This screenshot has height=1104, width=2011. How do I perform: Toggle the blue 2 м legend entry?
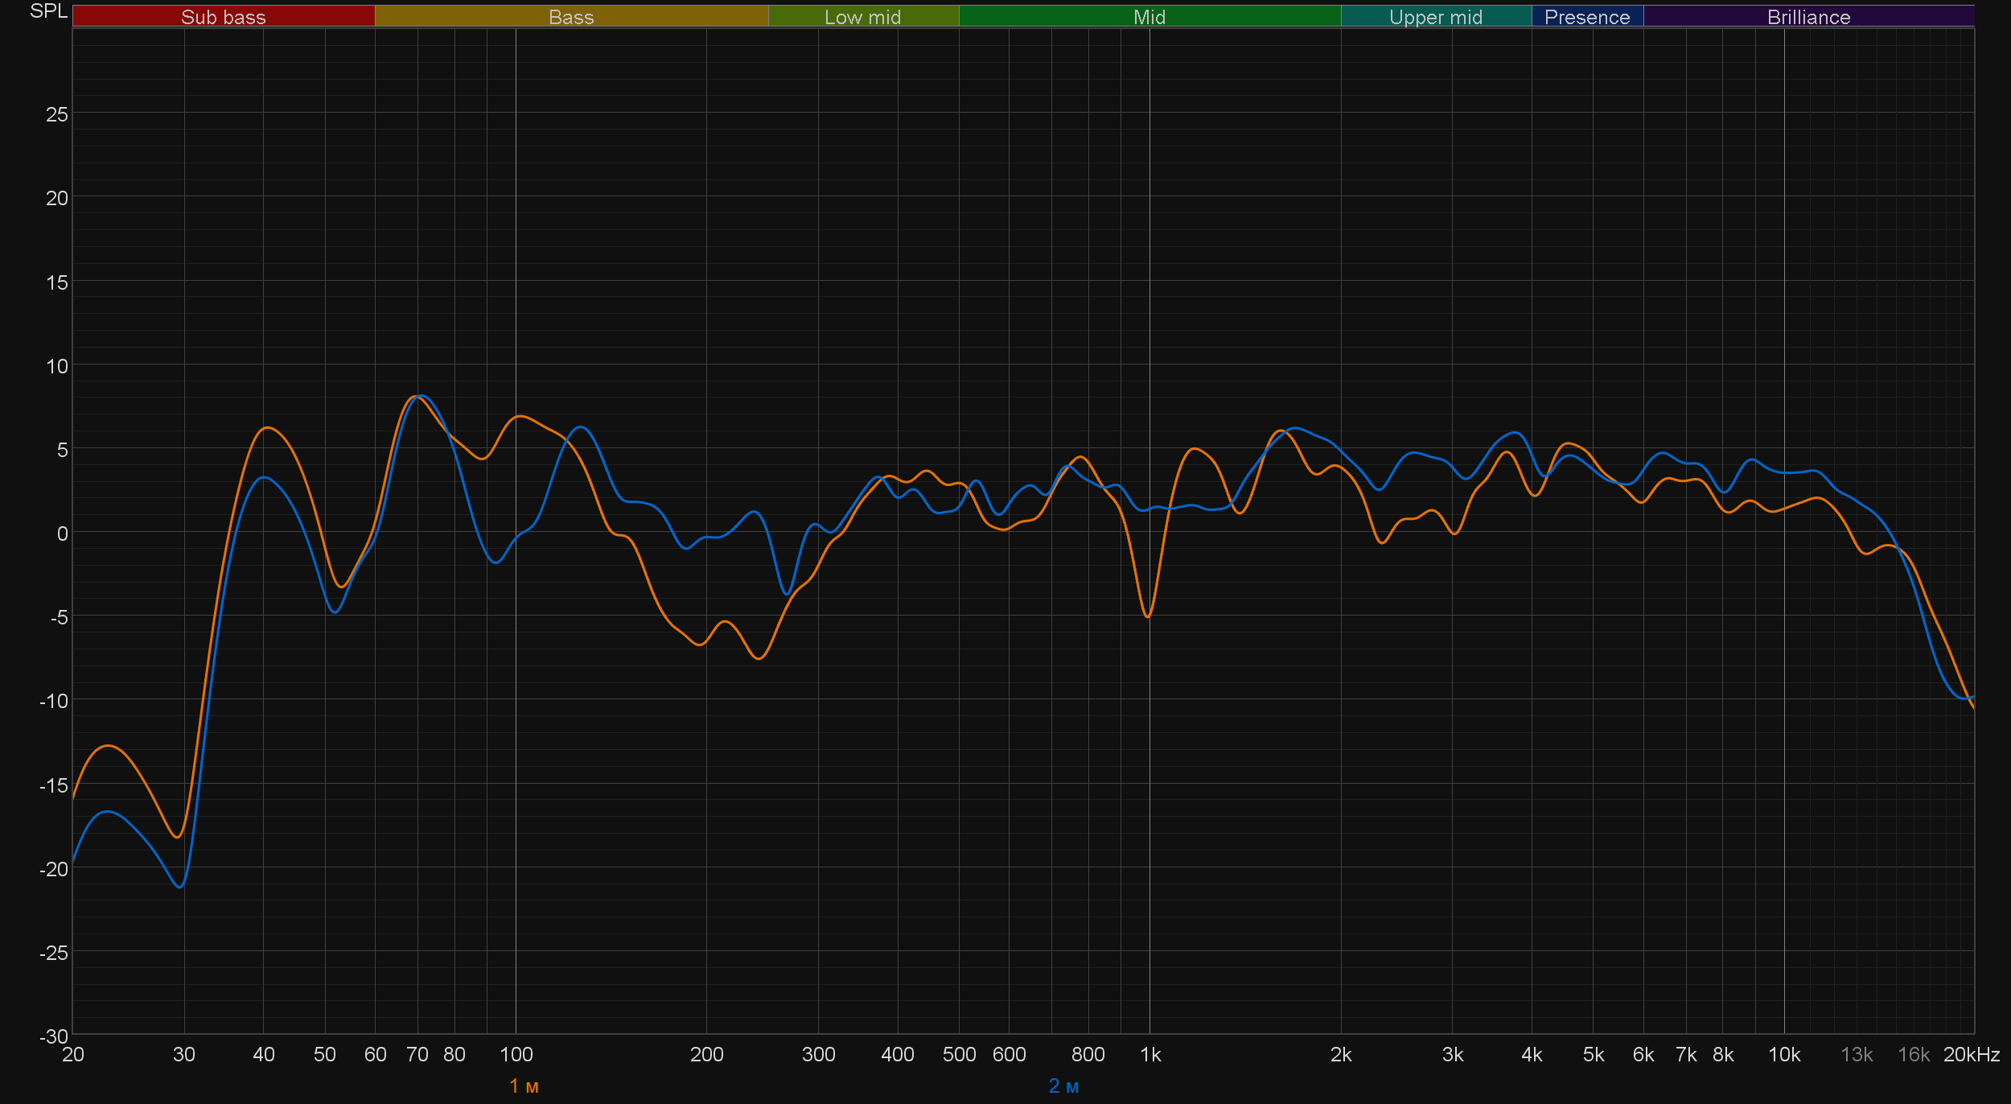click(1063, 1085)
